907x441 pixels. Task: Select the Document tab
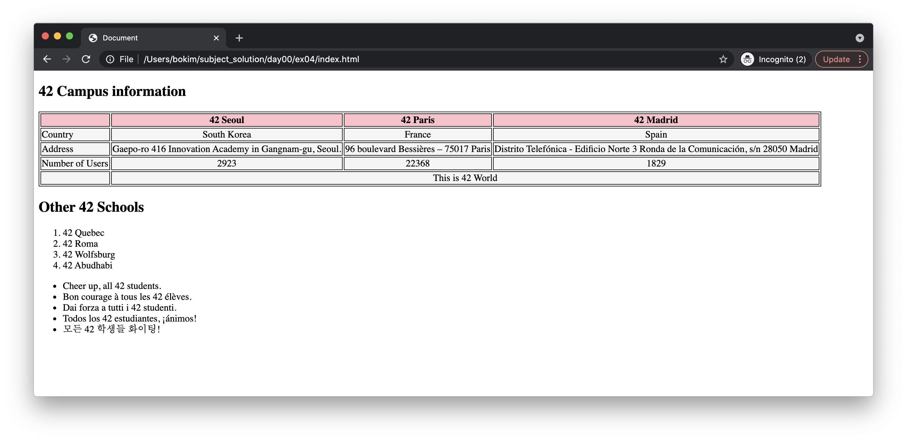(153, 38)
